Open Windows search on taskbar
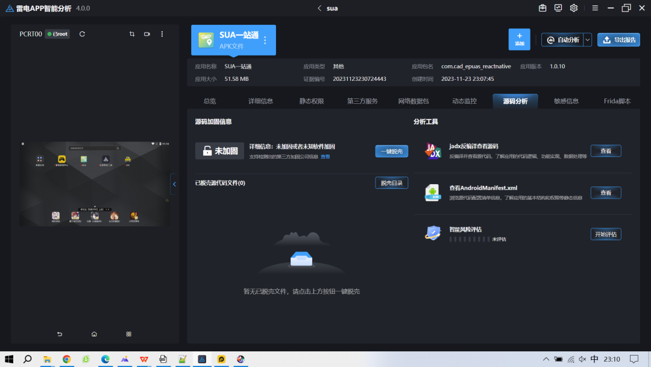The height and width of the screenshot is (367, 651). tap(27, 359)
